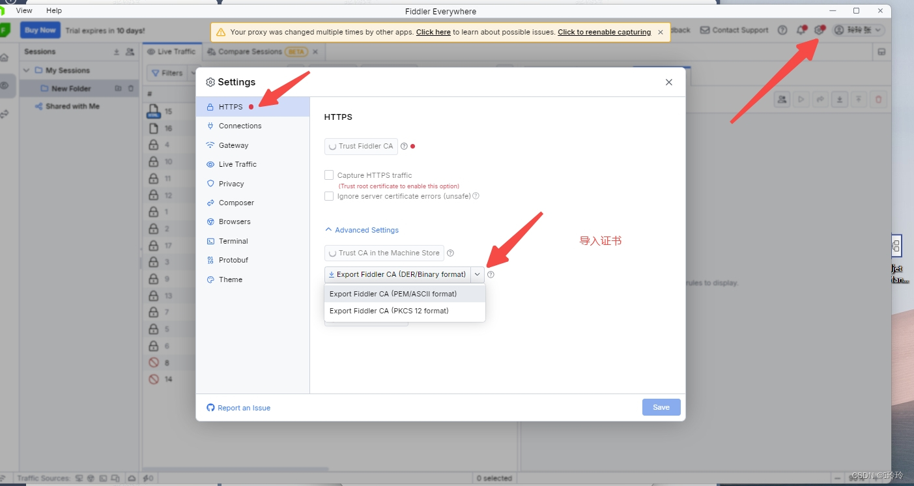Open the notifications bell icon

tap(801, 30)
